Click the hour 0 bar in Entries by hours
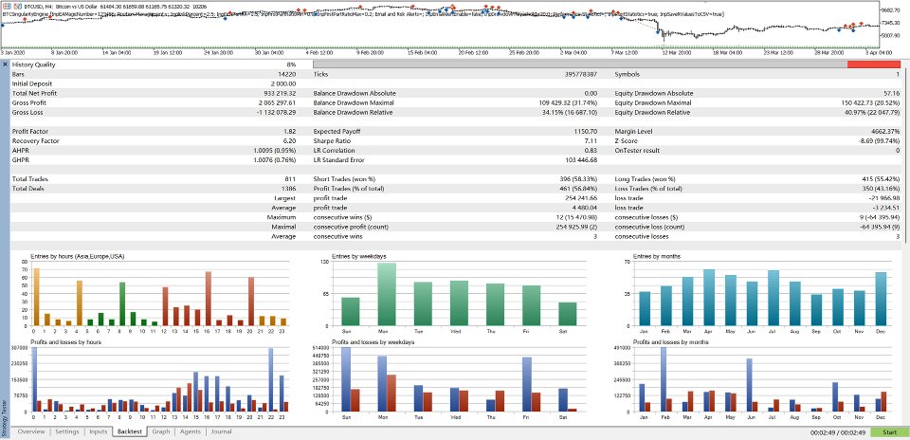 pyautogui.click(x=36, y=297)
